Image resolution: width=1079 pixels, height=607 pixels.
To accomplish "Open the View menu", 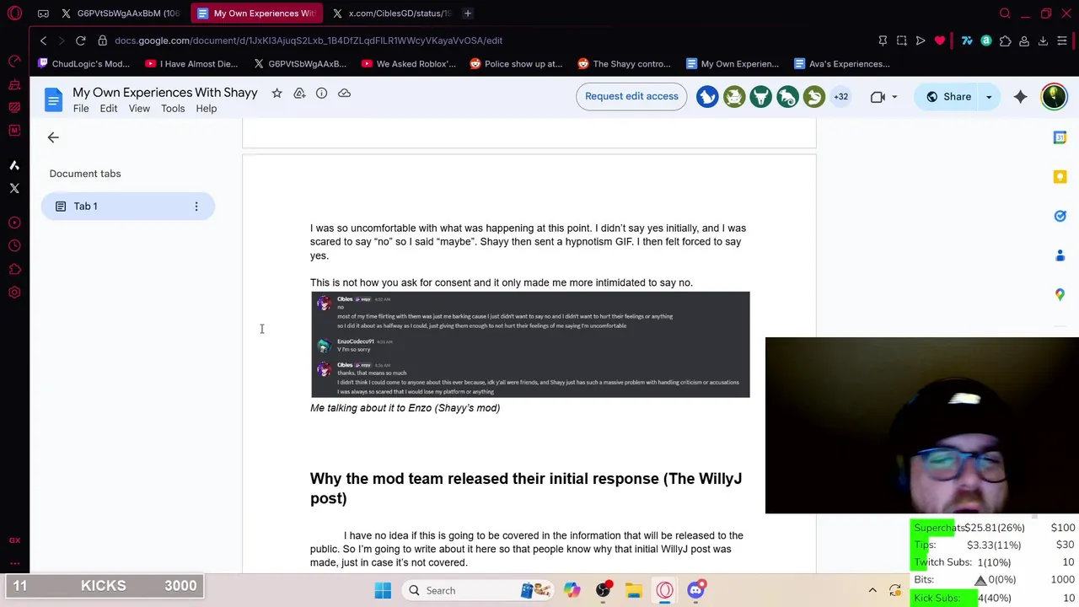I will pos(139,109).
